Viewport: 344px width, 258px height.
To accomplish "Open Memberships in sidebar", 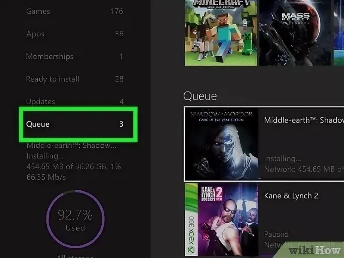I will coord(74,56).
